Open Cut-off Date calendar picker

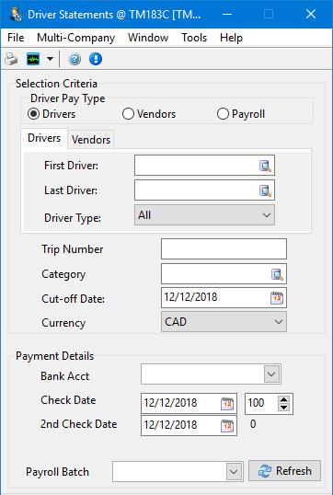coord(277,298)
